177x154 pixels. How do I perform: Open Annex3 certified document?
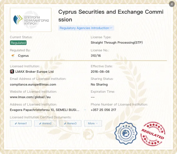click(x=70, y=123)
